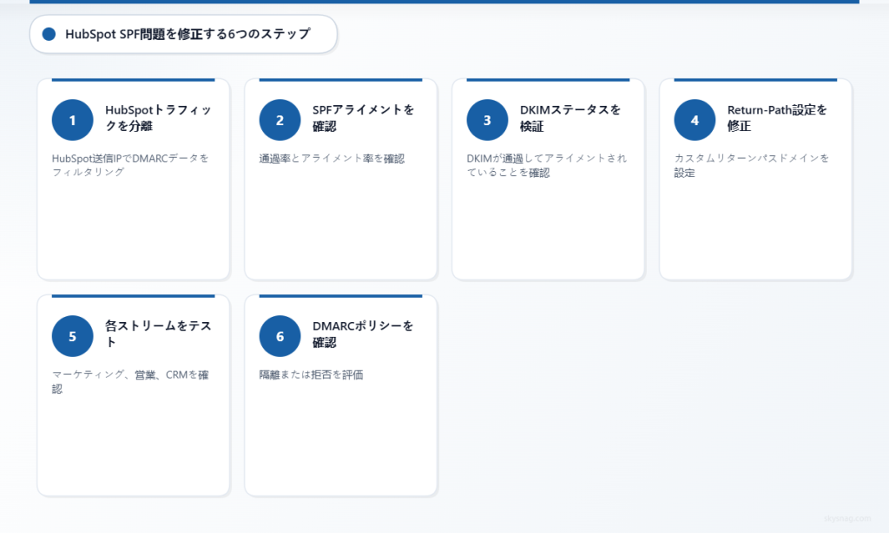
Task: Select the heading 'HubSpot SPF問題を修正する6つのステップ'
Action: 188,34
